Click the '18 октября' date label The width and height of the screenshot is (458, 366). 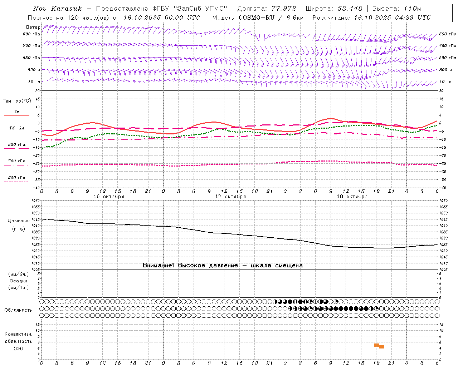tap(352, 197)
